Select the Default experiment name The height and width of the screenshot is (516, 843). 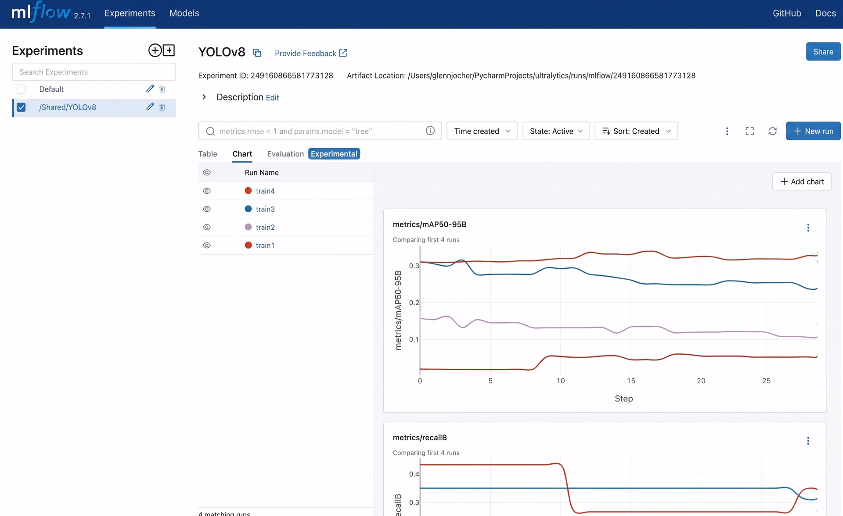51,89
